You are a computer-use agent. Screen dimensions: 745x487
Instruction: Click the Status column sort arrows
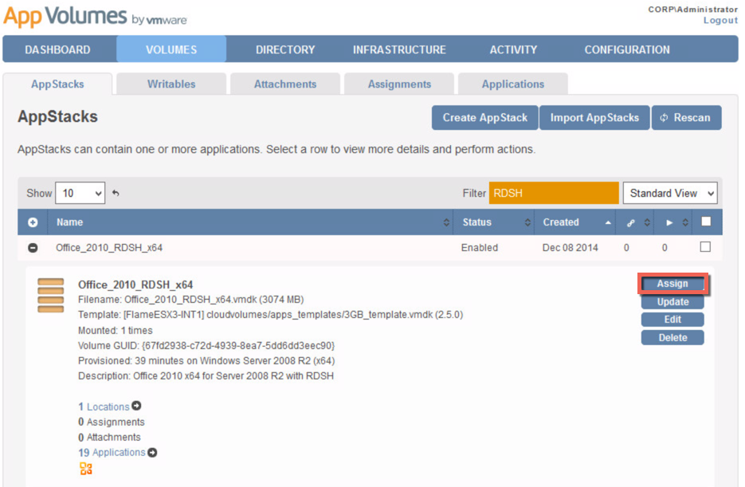[527, 222]
